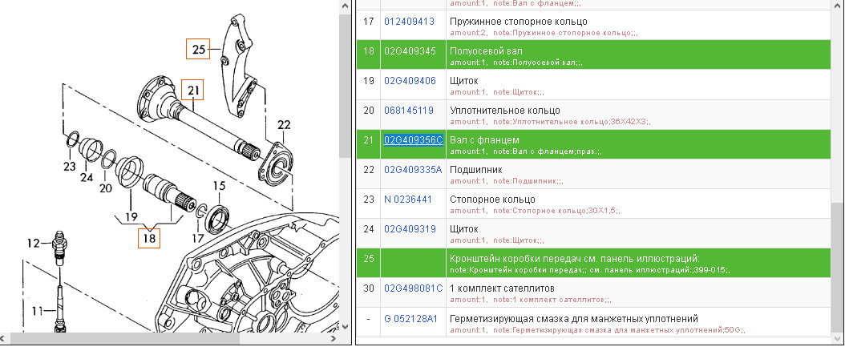
Task: Click part number 02G409406 link
Action: click(x=409, y=81)
